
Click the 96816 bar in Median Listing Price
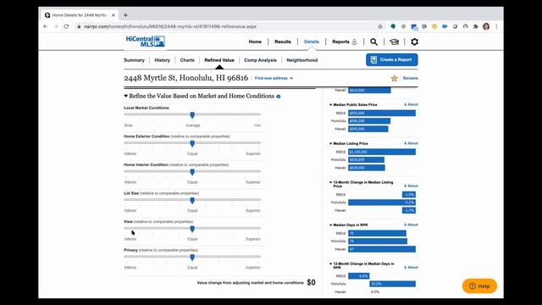click(x=382, y=152)
